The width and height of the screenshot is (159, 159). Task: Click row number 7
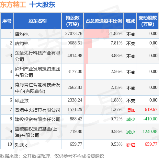[11, 109]
